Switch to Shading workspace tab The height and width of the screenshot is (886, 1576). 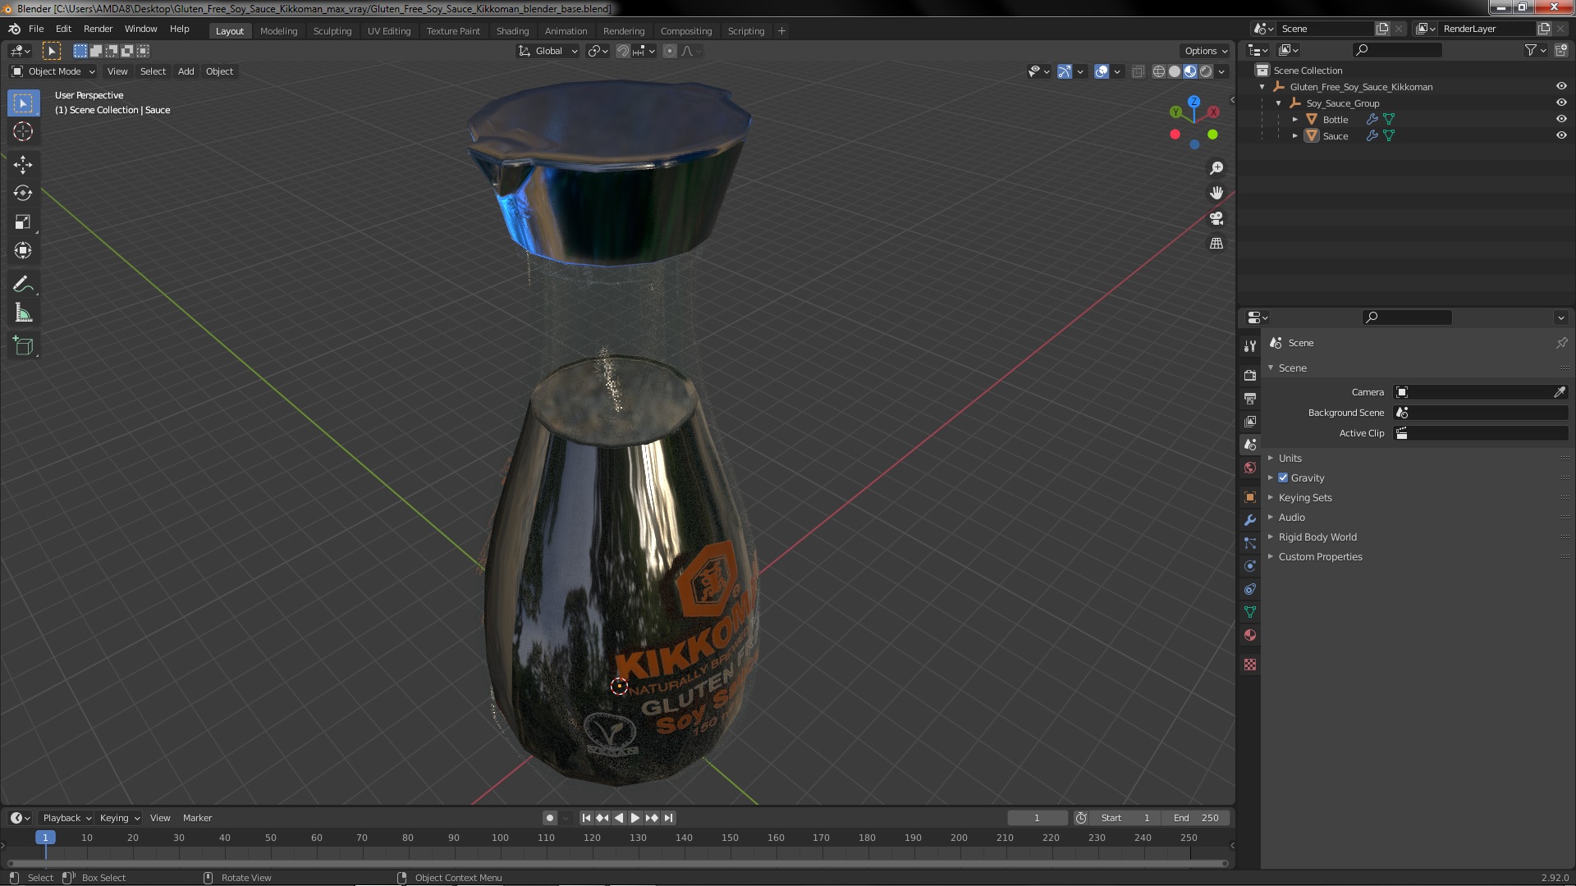512,31
